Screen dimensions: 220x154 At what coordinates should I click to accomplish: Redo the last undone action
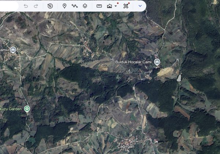[36, 6]
